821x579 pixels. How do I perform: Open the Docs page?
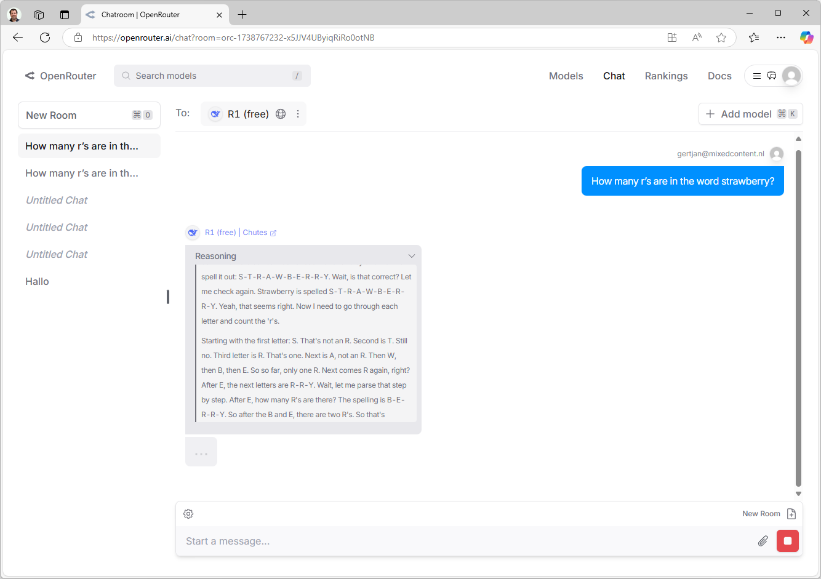tap(719, 76)
